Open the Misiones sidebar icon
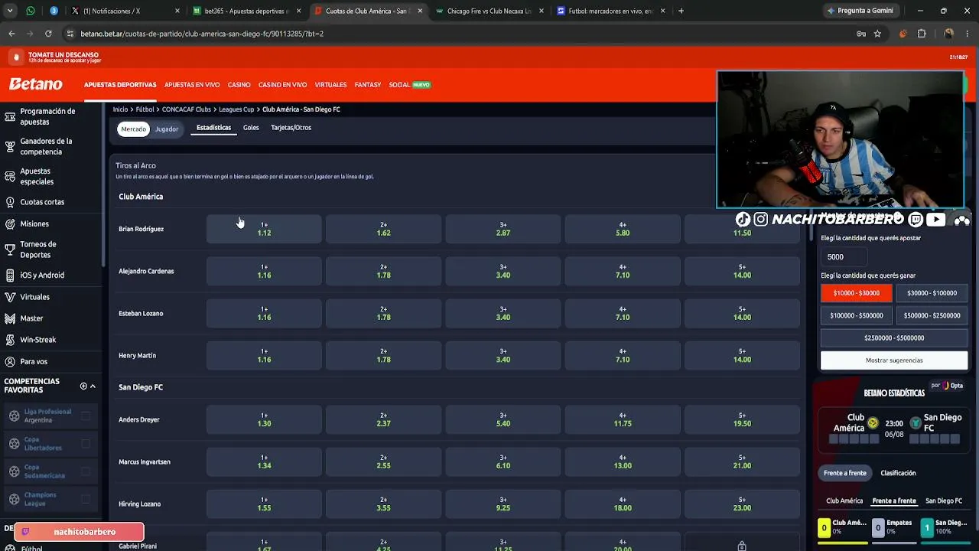This screenshot has width=979, height=551. pyautogui.click(x=10, y=223)
